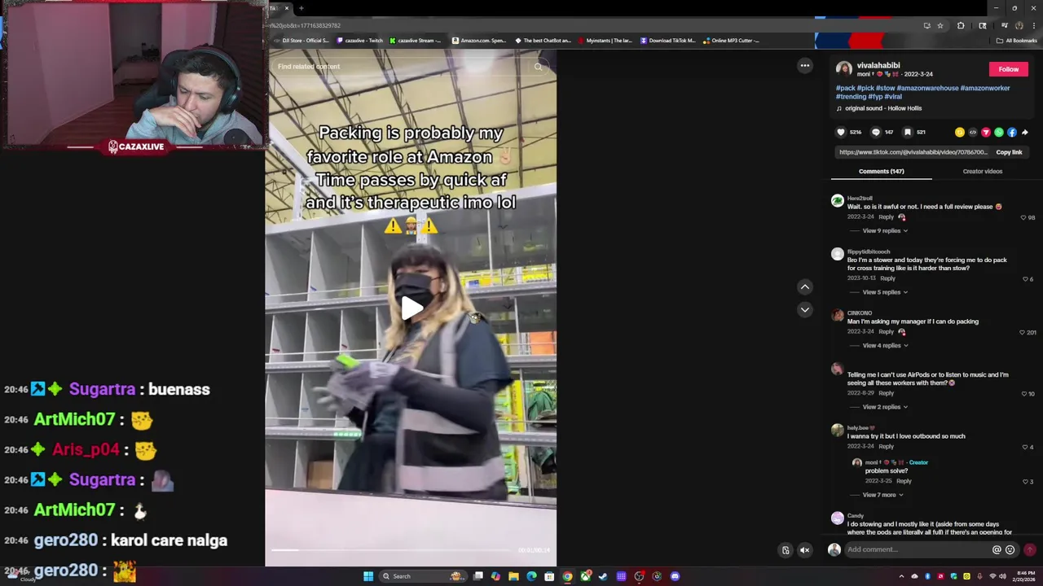
Task: Select the Comments (147) tab
Action: click(x=882, y=171)
